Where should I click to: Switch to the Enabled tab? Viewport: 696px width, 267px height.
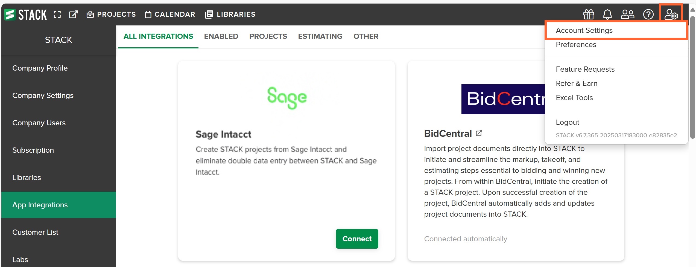point(221,36)
